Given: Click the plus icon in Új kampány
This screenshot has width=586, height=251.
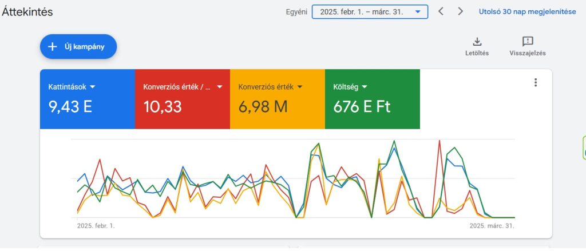Looking at the screenshot, I should [x=53, y=47].
